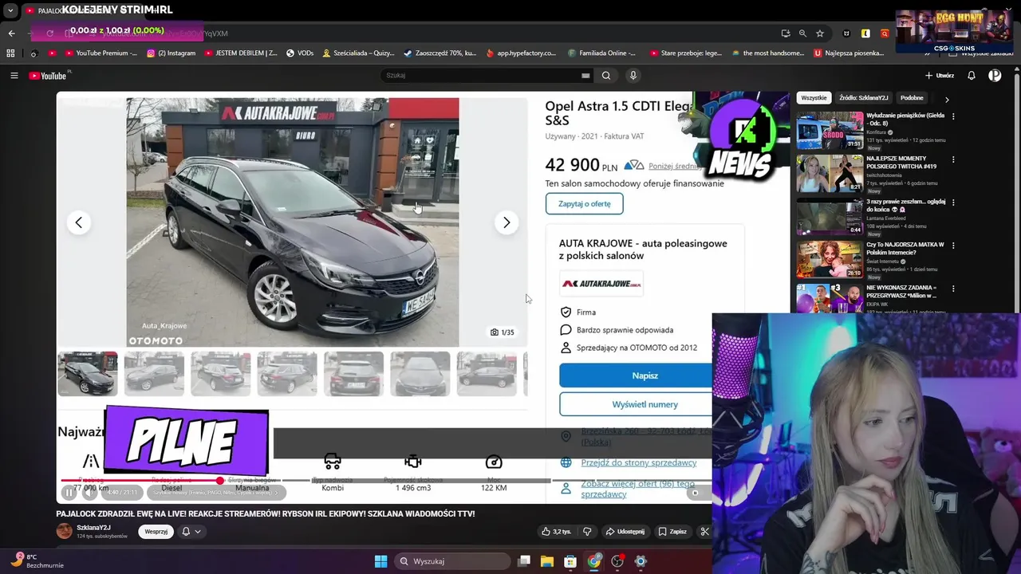Image resolution: width=1021 pixels, height=574 pixels.
Task: Open the Wyłudzanie pieniążków video thumbnail
Action: (x=830, y=131)
